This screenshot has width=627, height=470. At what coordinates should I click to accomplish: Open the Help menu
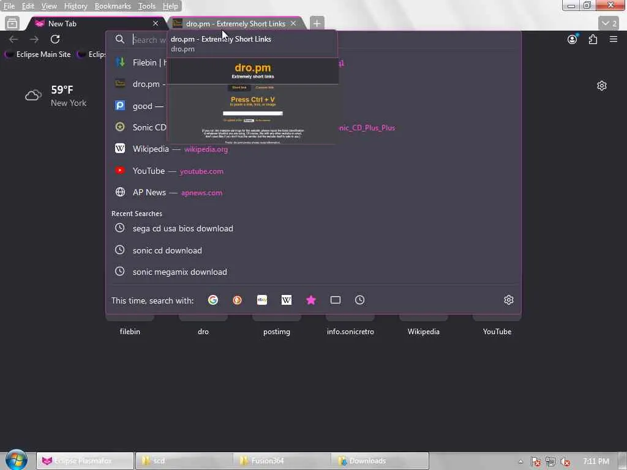[170, 6]
